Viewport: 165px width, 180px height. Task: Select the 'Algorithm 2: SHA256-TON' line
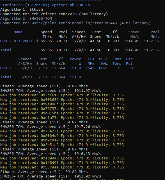(26, 19)
